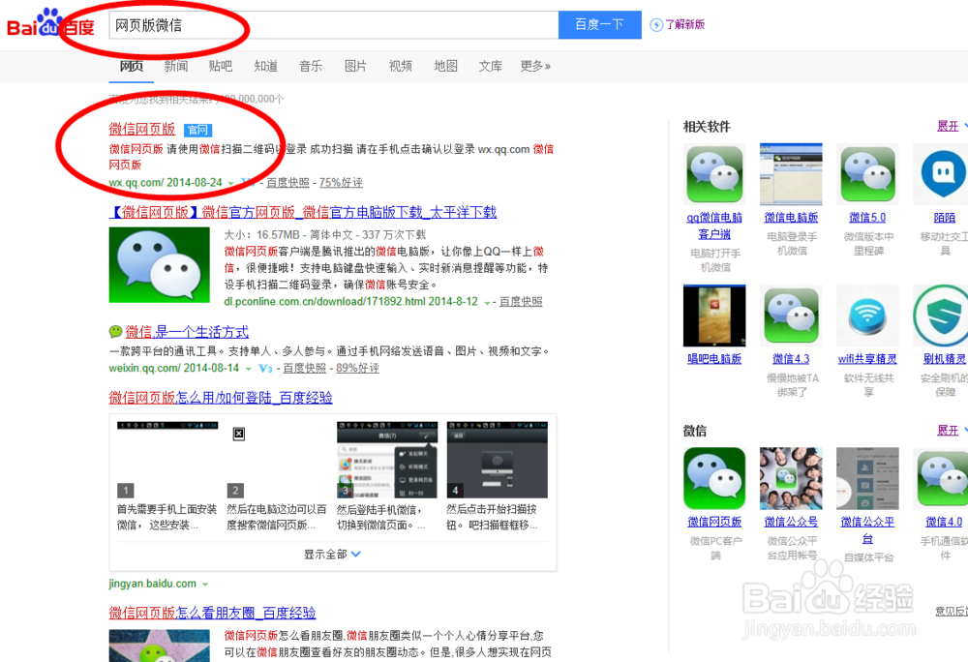
Task: Select the 微信网页版 icon under 微信 section
Action: coord(714,477)
